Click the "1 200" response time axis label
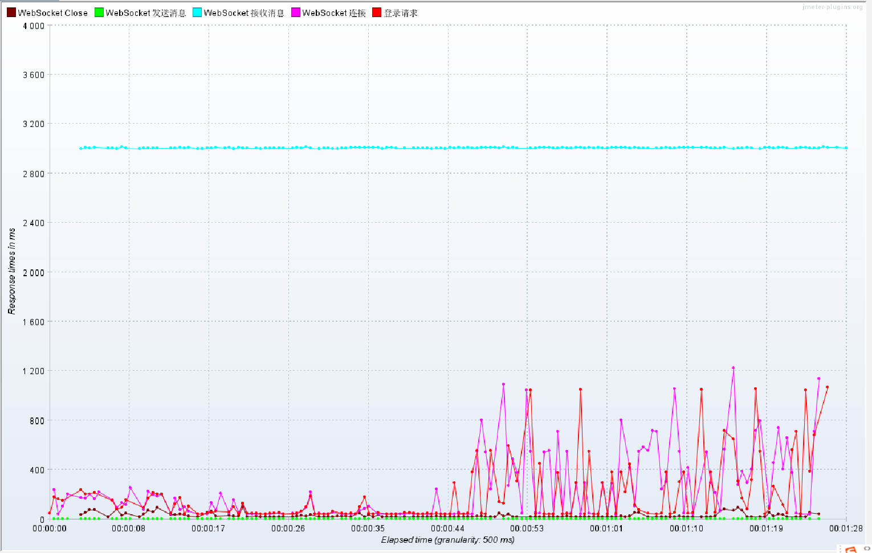Image resolution: width=872 pixels, height=553 pixels. 34,371
